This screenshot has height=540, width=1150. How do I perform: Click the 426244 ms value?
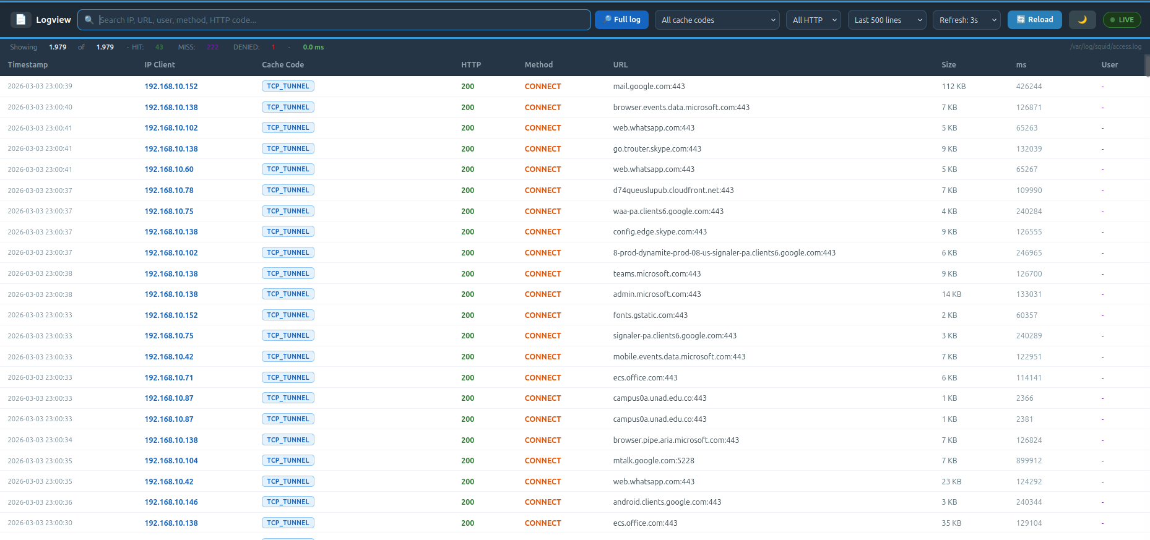coord(1029,87)
